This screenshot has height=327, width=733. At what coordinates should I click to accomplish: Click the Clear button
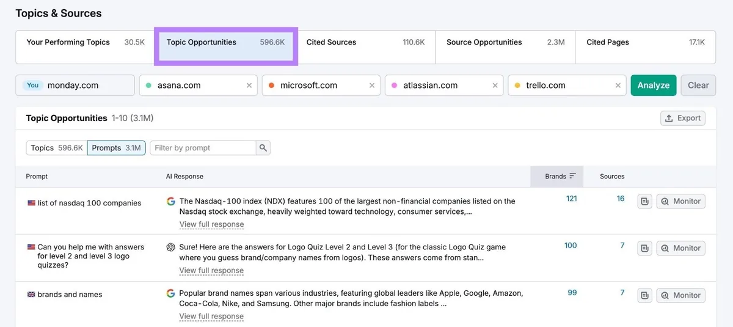coord(698,86)
